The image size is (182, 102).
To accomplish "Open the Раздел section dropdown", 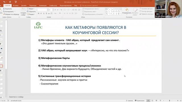I will [31, 14].
